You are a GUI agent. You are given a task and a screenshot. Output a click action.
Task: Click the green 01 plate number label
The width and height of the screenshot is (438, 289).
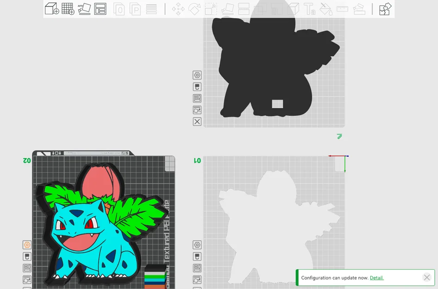tap(197, 160)
